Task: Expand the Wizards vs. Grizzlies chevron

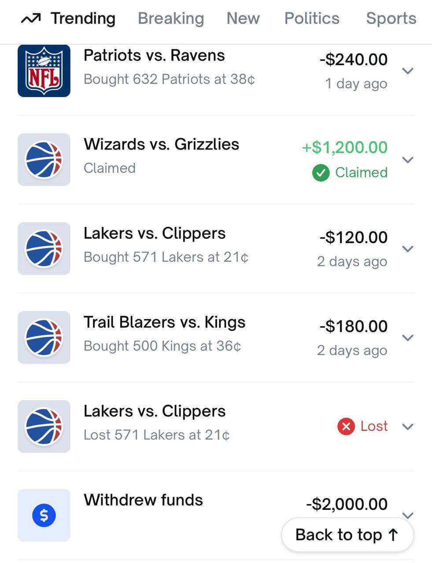Action: pyautogui.click(x=408, y=160)
